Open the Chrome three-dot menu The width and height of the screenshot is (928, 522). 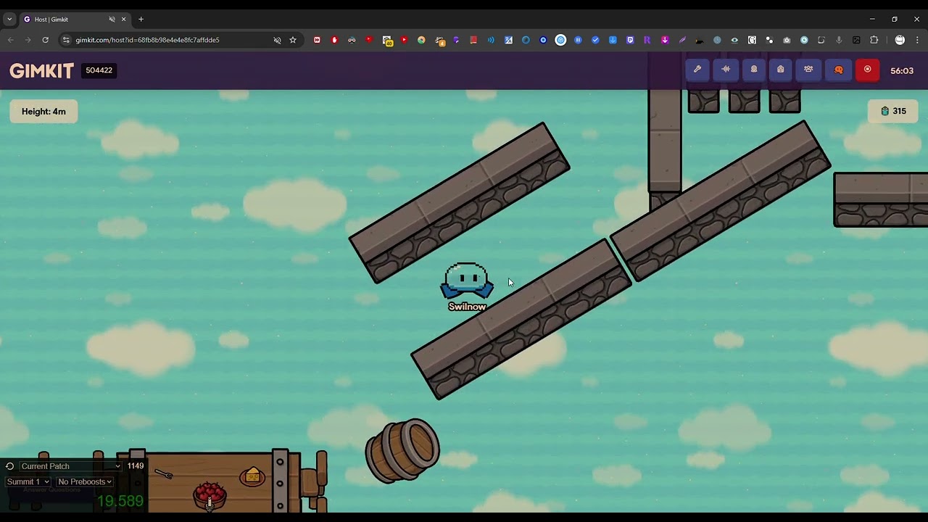tap(917, 40)
